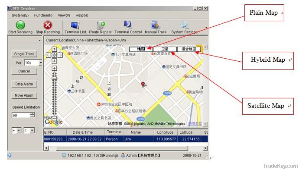Click the Speed Limitation field showing 60
299x170 pixels.
[x=21, y=115]
